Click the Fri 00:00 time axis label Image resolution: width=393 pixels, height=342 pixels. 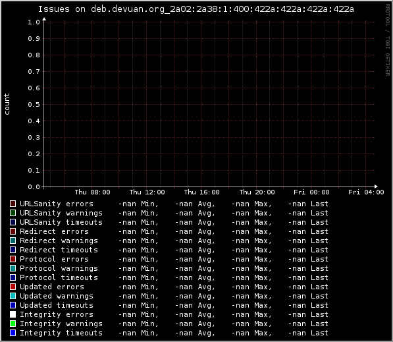[311, 192]
